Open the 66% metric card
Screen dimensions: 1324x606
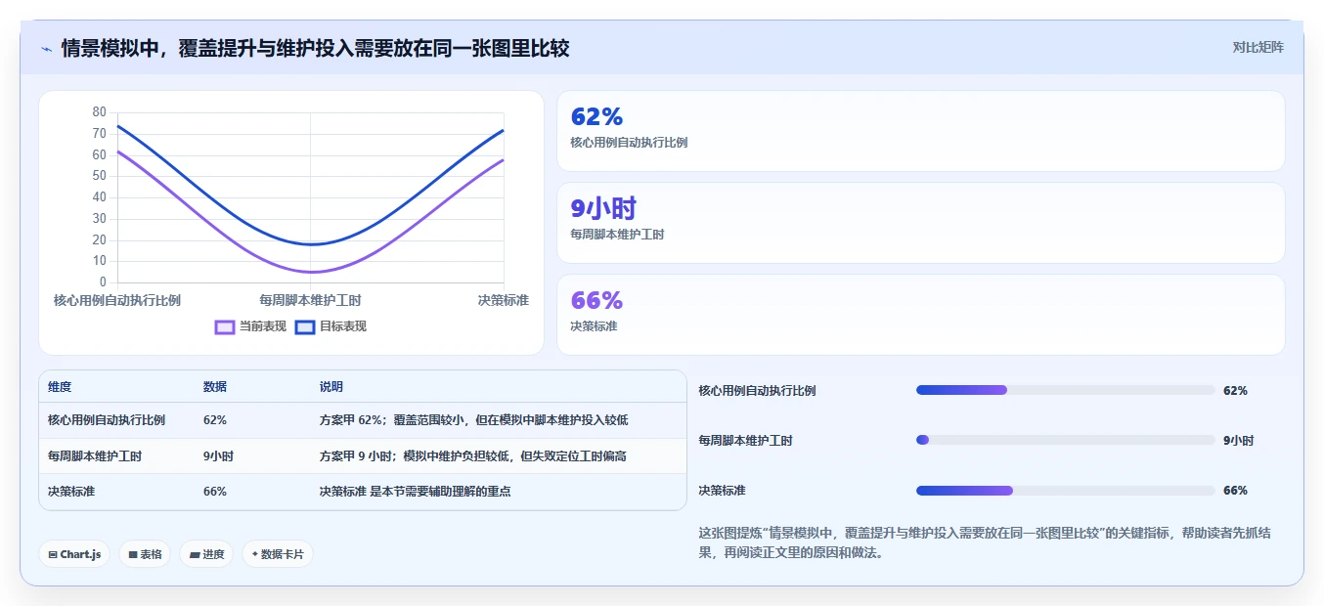pyautogui.click(x=920, y=315)
